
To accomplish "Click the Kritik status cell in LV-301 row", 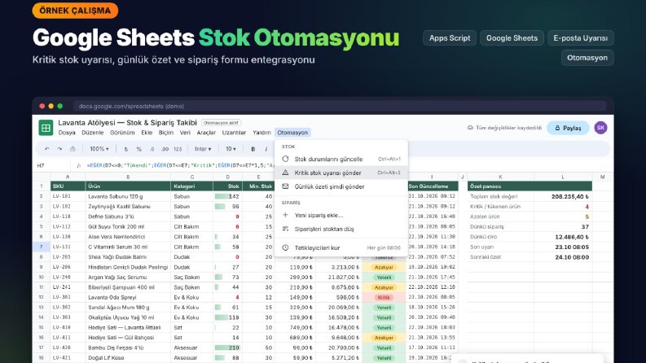I will pyautogui.click(x=384, y=297).
